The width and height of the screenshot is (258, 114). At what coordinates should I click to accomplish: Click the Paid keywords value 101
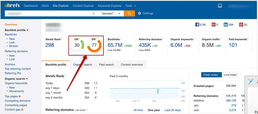(x=233, y=45)
